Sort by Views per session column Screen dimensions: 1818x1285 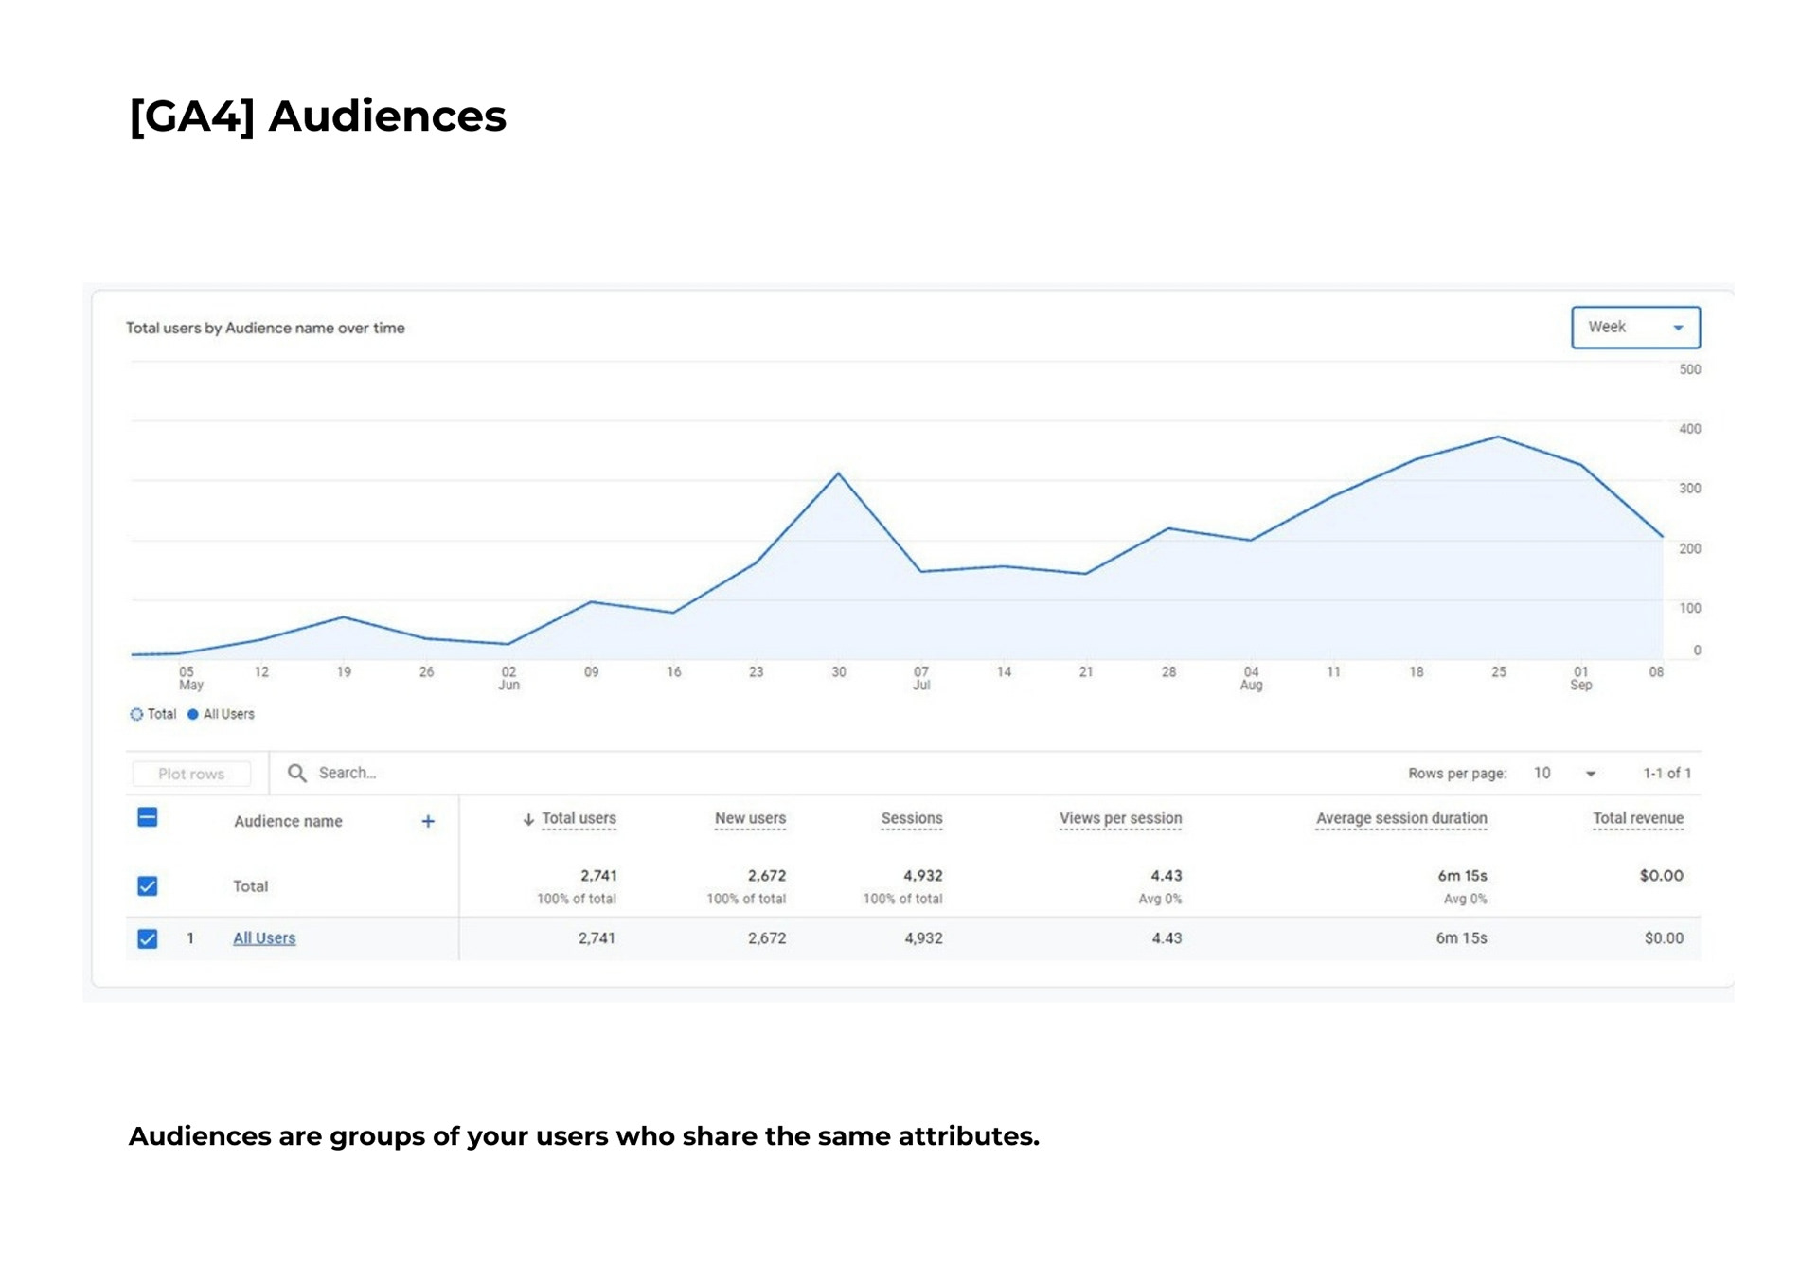point(1120,818)
